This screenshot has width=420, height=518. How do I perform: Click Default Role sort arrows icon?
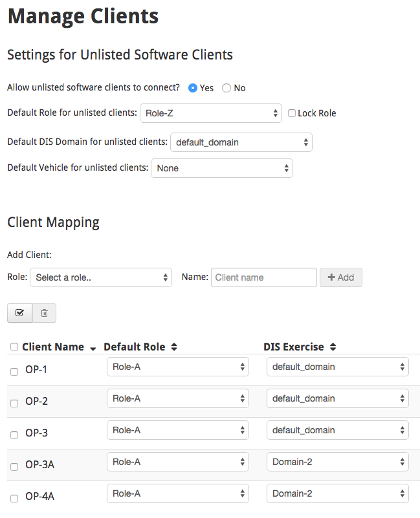pyautogui.click(x=174, y=347)
